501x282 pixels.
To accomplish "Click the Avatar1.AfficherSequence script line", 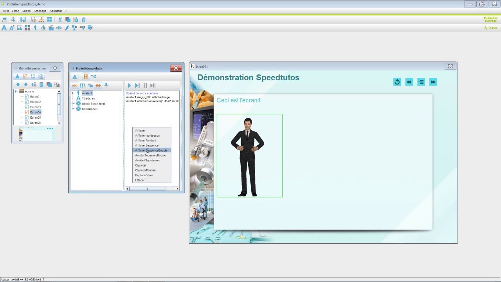I will pyautogui.click(x=153, y=101).
